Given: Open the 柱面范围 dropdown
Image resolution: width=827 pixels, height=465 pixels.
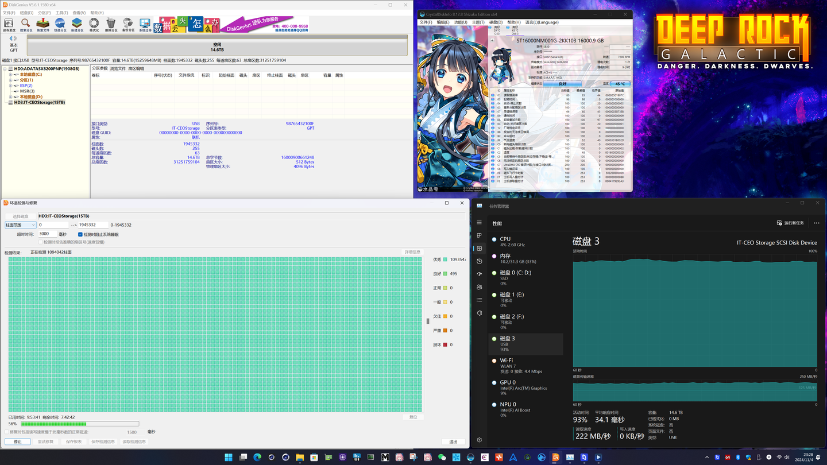Looking at the screenshot, I should tap(21, 225).
